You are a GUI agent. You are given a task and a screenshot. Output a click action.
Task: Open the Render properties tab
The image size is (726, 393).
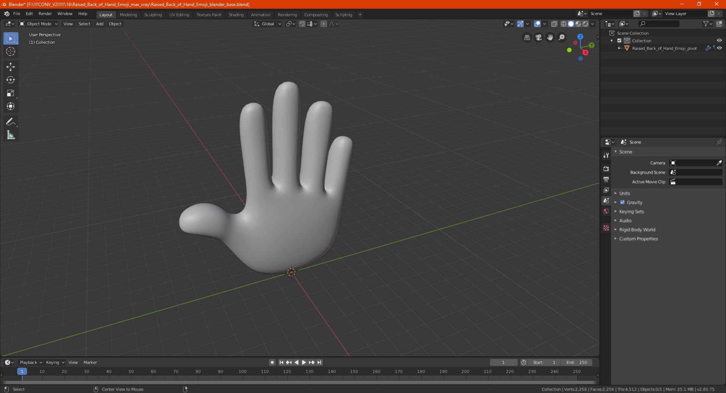point(606,169)
